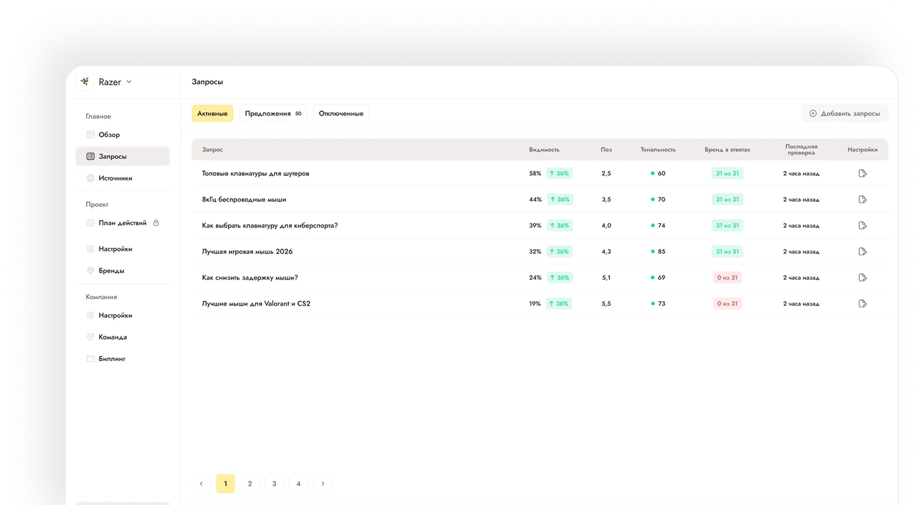Switch to the Активные tab
923x505 pixels.
pyautogui.click(x=212, y=114)
